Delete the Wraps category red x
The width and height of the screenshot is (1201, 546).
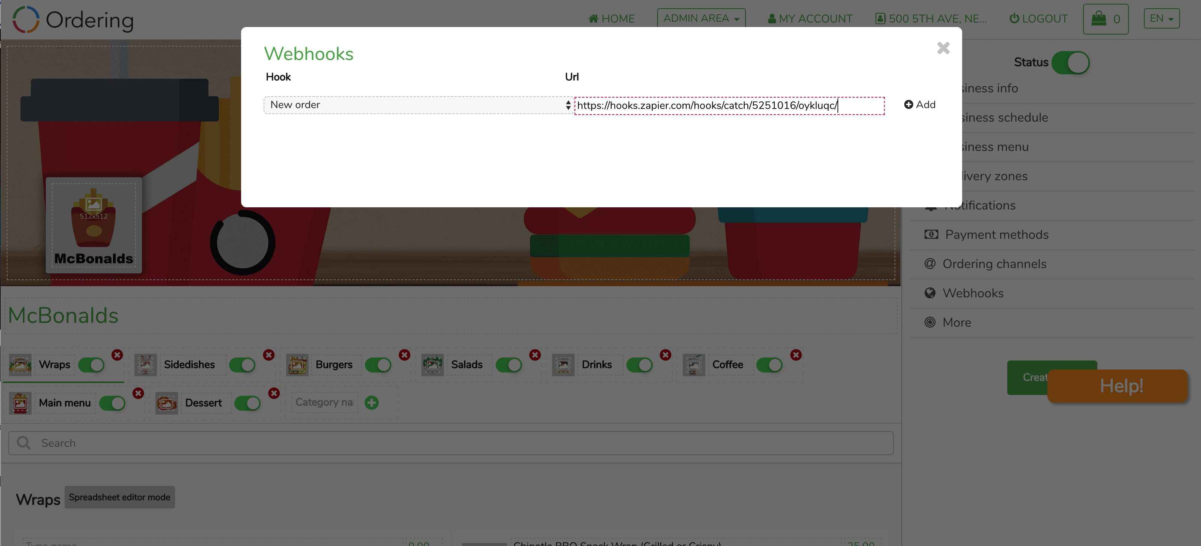tap(117, 355)
